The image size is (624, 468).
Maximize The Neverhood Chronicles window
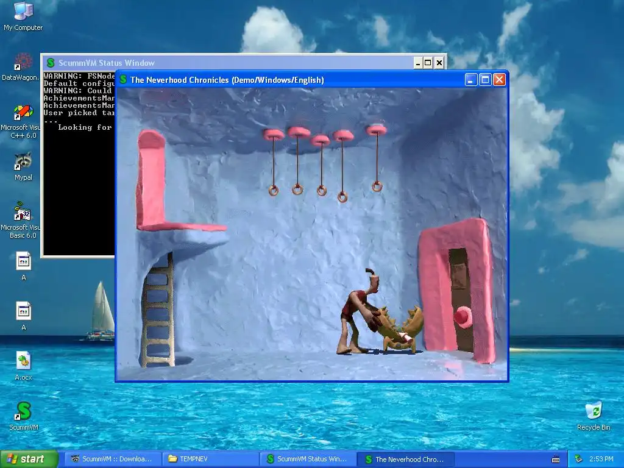485,80
